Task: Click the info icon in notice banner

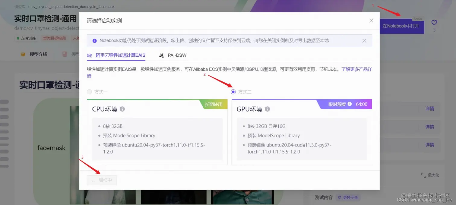Action: (x=94, y=41)
